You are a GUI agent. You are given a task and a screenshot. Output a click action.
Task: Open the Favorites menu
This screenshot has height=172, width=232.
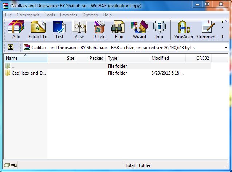point(68,15)
